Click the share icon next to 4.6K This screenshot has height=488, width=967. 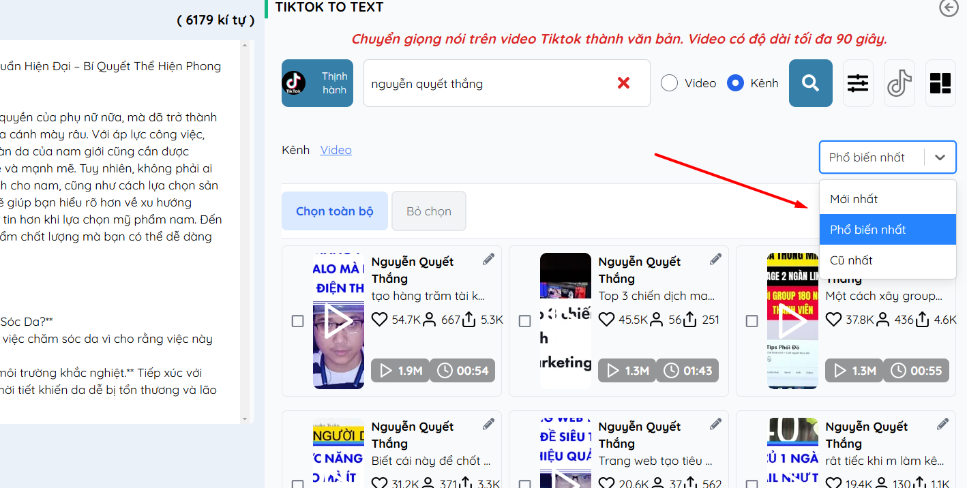[x=923, y=319]
